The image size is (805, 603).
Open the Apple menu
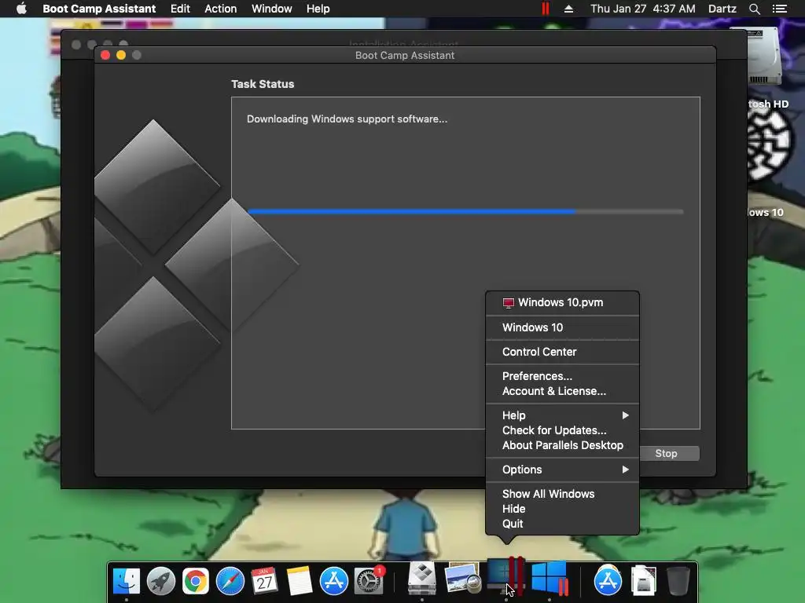click(21, 9)
